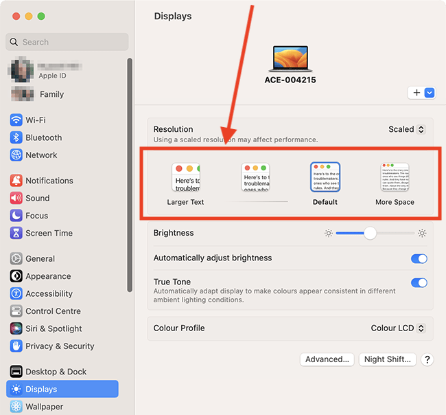The height and width of the screenshot is (415, 446).
Task: Click the Siri & Spotlight label
Action: point(54,329)
